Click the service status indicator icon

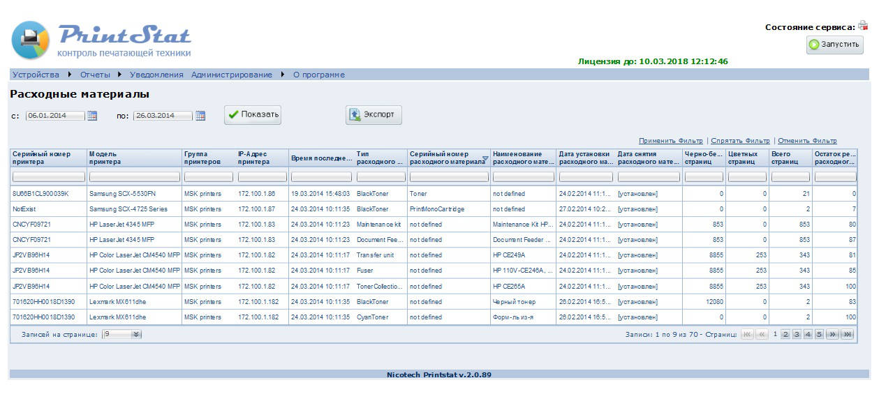(x=863, y=25)
